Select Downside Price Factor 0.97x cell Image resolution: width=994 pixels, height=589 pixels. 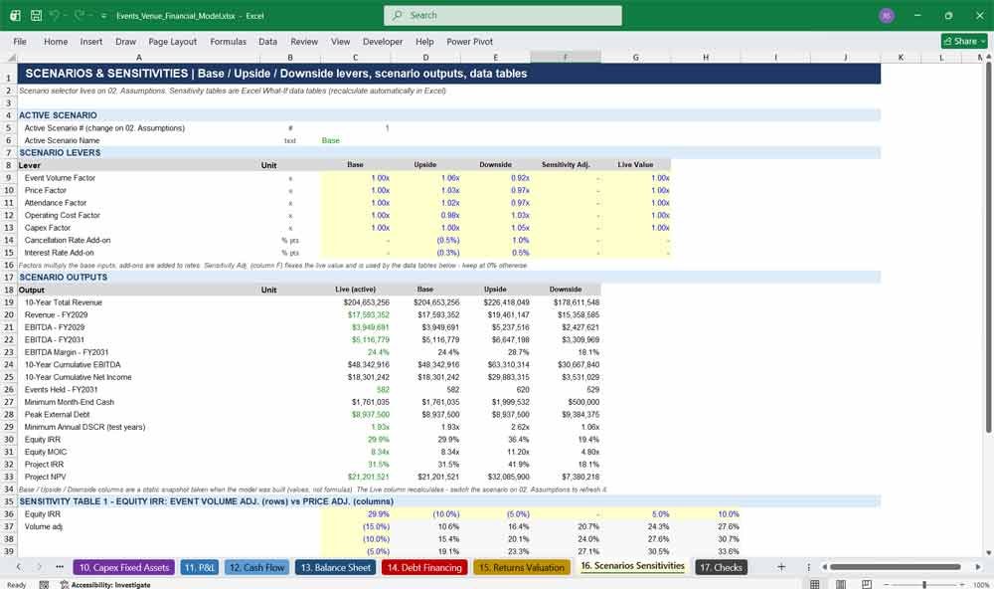point(496,190)
